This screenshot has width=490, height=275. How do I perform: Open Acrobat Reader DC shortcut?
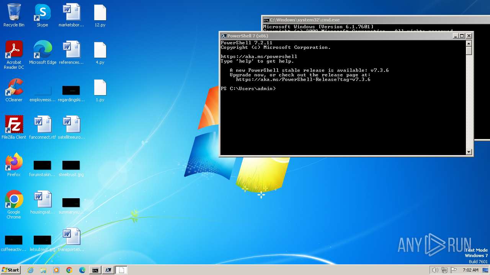click(14, 55)
